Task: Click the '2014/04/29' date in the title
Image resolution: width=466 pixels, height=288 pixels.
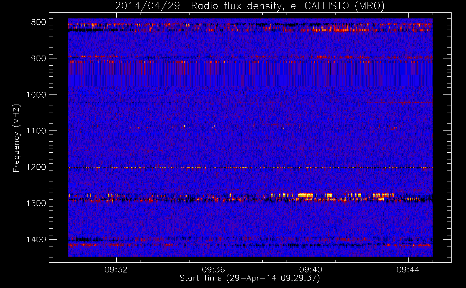Action: coord(147,6)
